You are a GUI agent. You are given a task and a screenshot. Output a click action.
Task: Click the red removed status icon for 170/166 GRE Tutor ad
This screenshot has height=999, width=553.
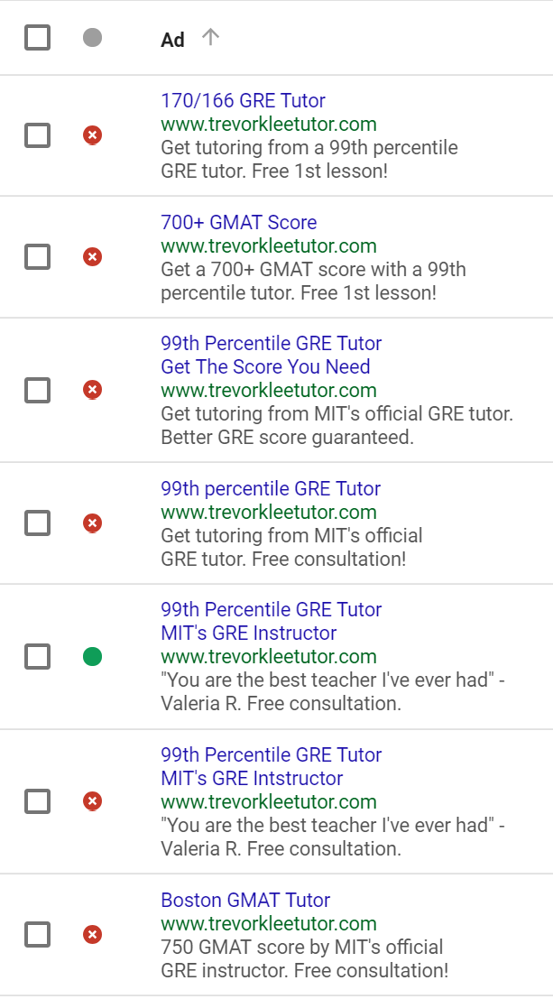[92, 135]
